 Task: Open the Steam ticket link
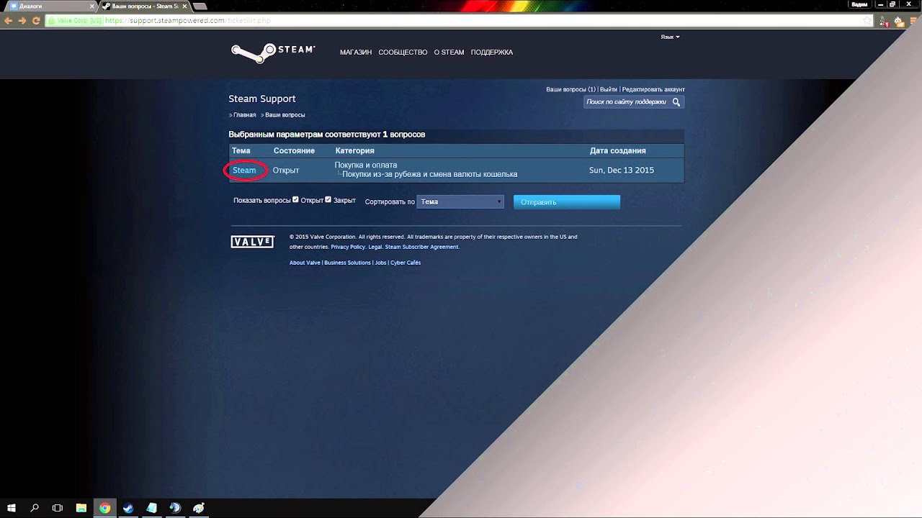(x=244, y=171)
